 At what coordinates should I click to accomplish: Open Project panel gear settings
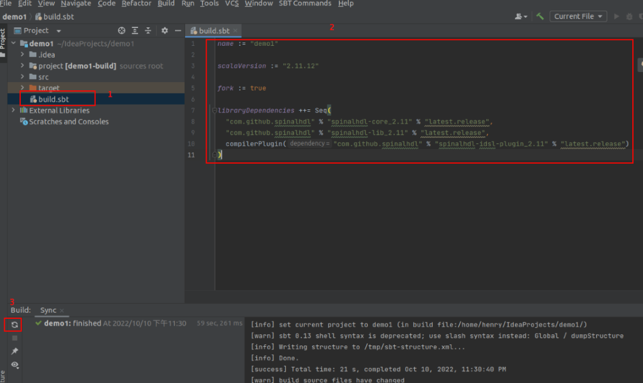point(165,30)
